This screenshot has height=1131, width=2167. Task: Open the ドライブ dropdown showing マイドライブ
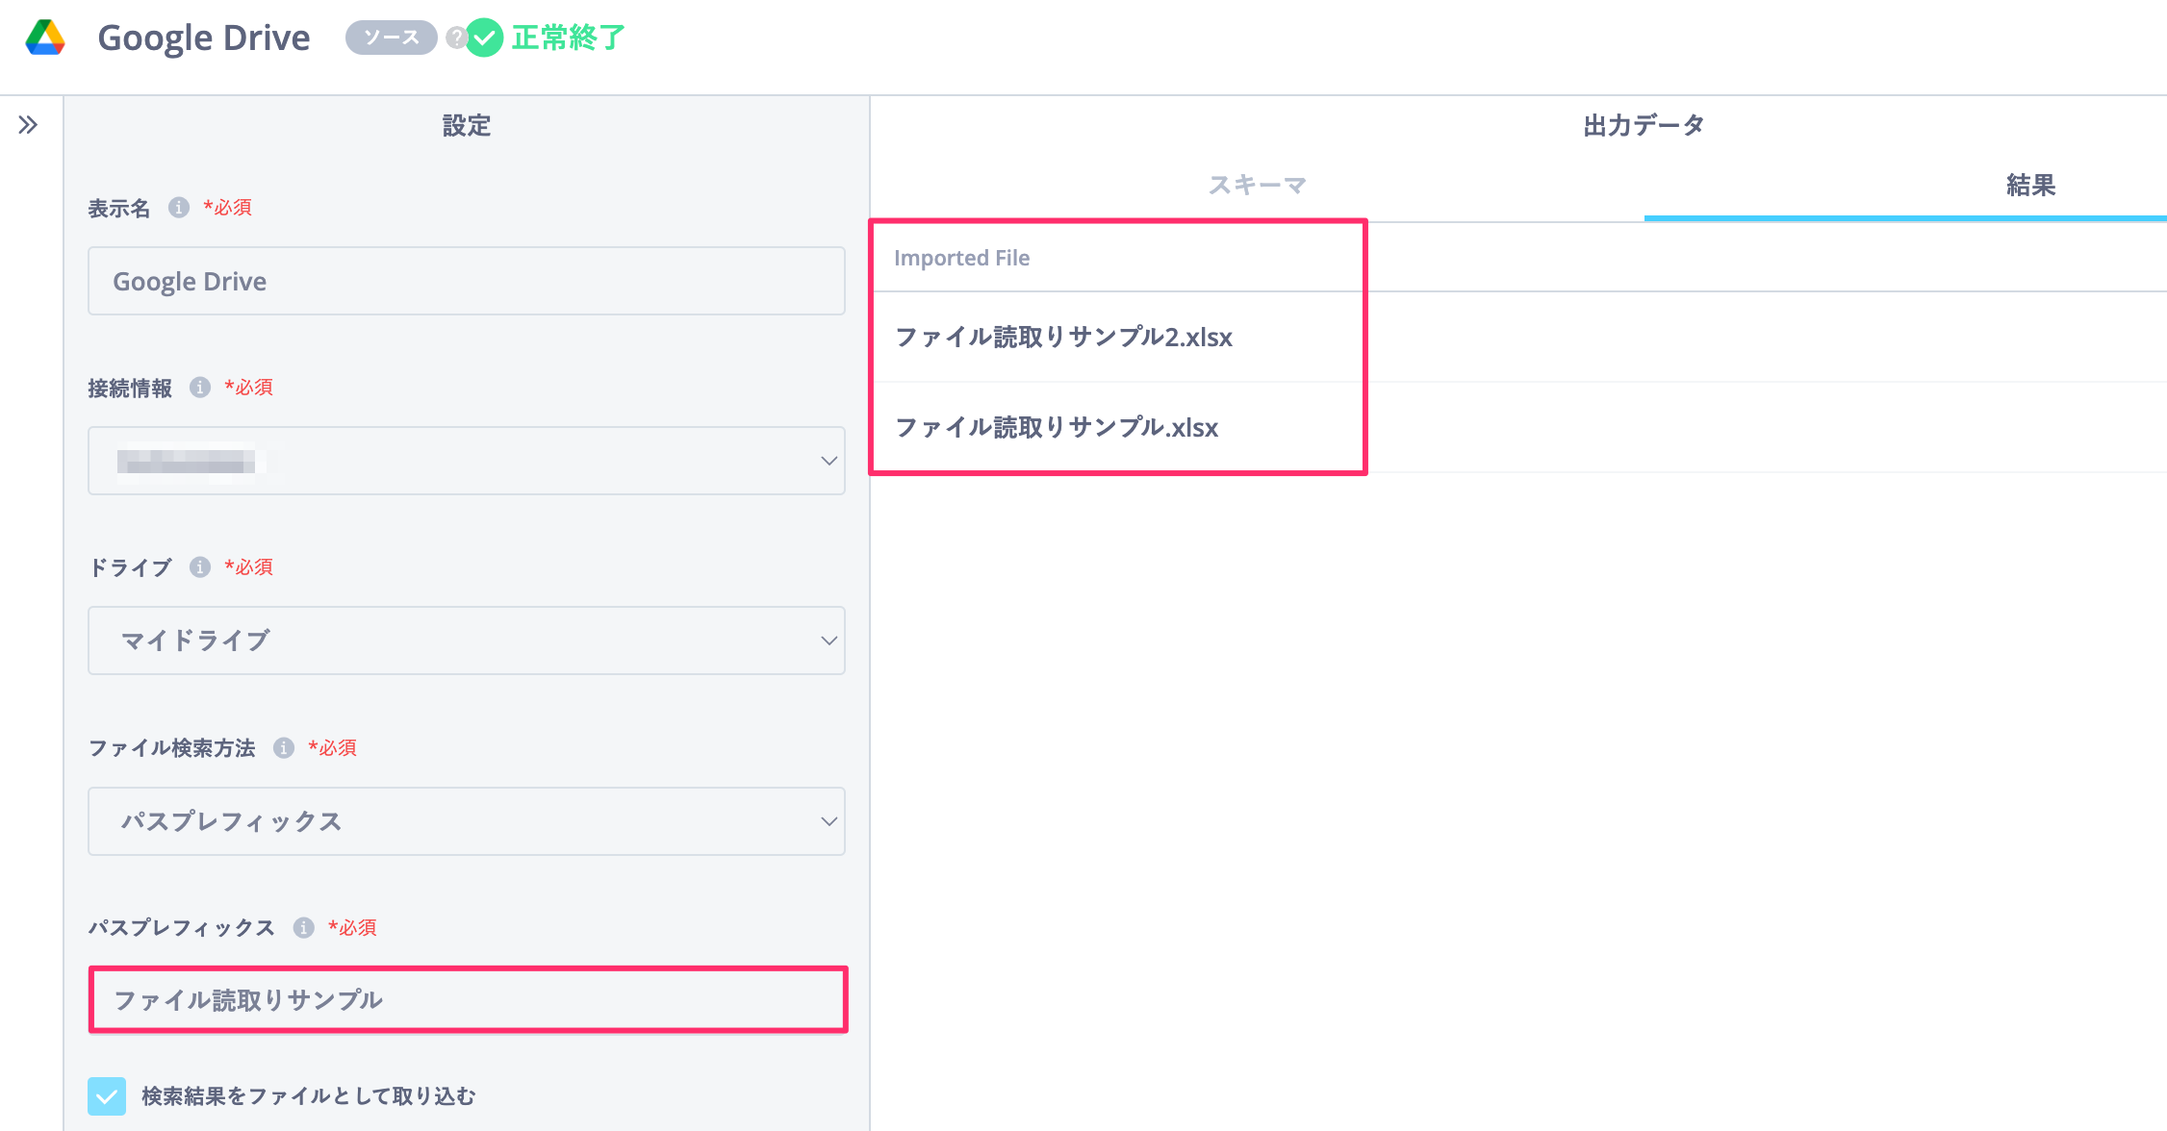point(467,641)
